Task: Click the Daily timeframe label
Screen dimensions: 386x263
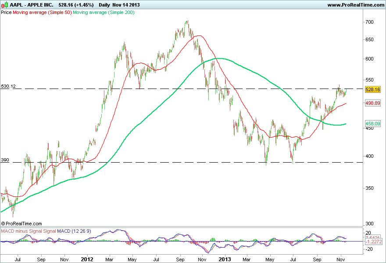Action: tap(104, 5)
